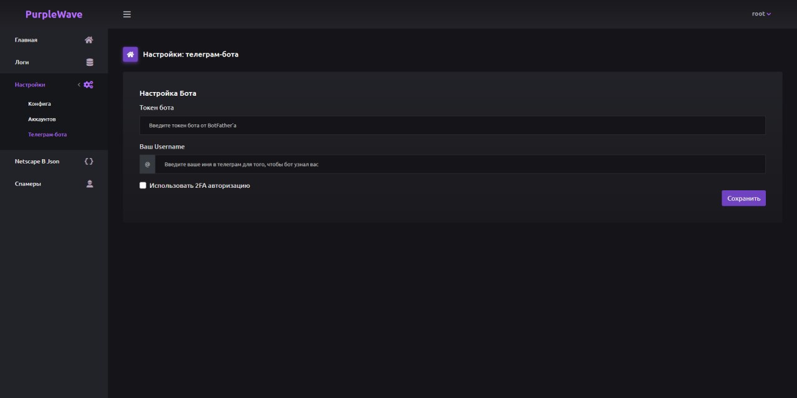The height and width of the screenshot is (398, 797).
Task: Enable the Использовать 2FA авторизацию checkbox
Action: click(143, 185)
